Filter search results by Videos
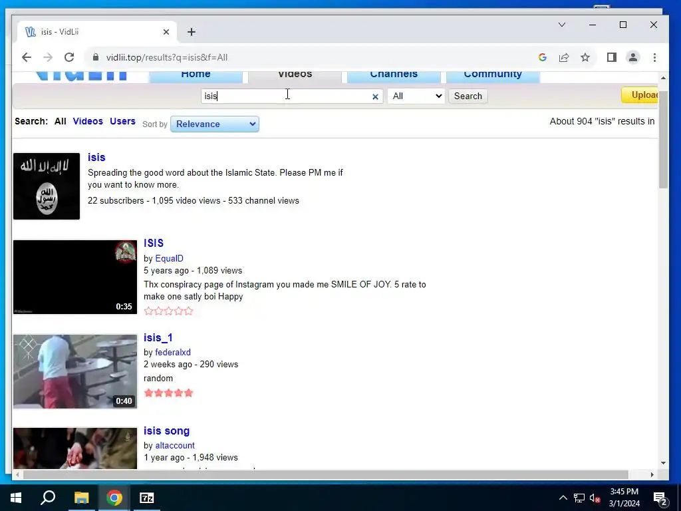Viewport: 681px width, 511px height. click(88, 121)
